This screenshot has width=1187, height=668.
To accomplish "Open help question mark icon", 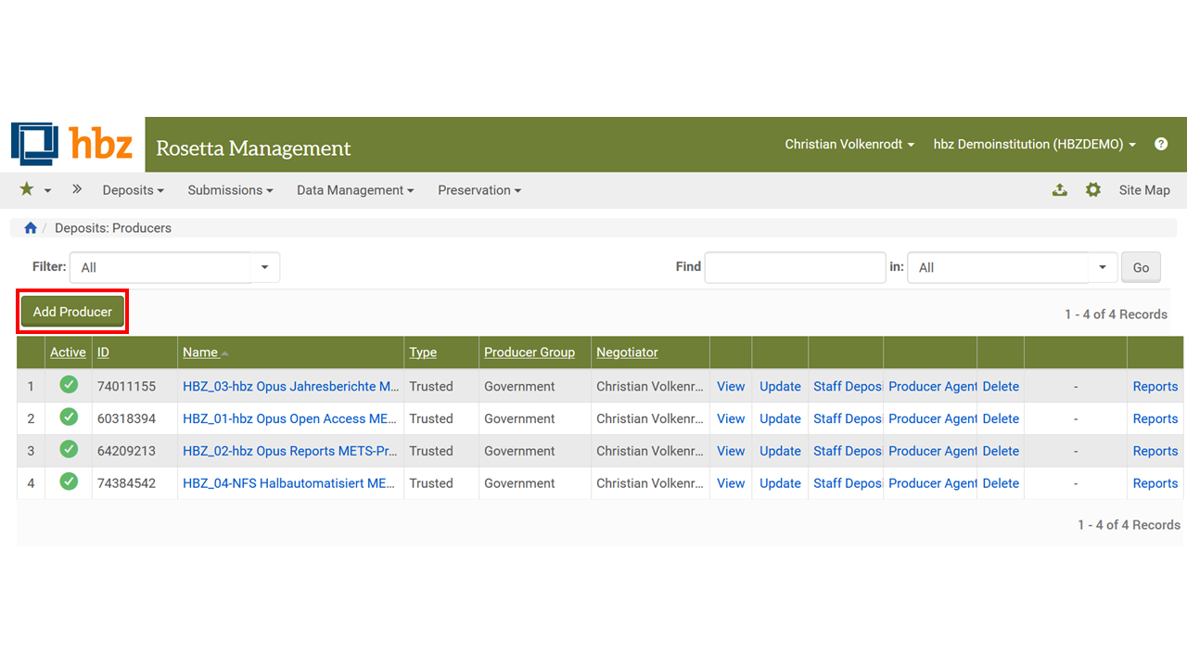I will [x=1161, y=144].
